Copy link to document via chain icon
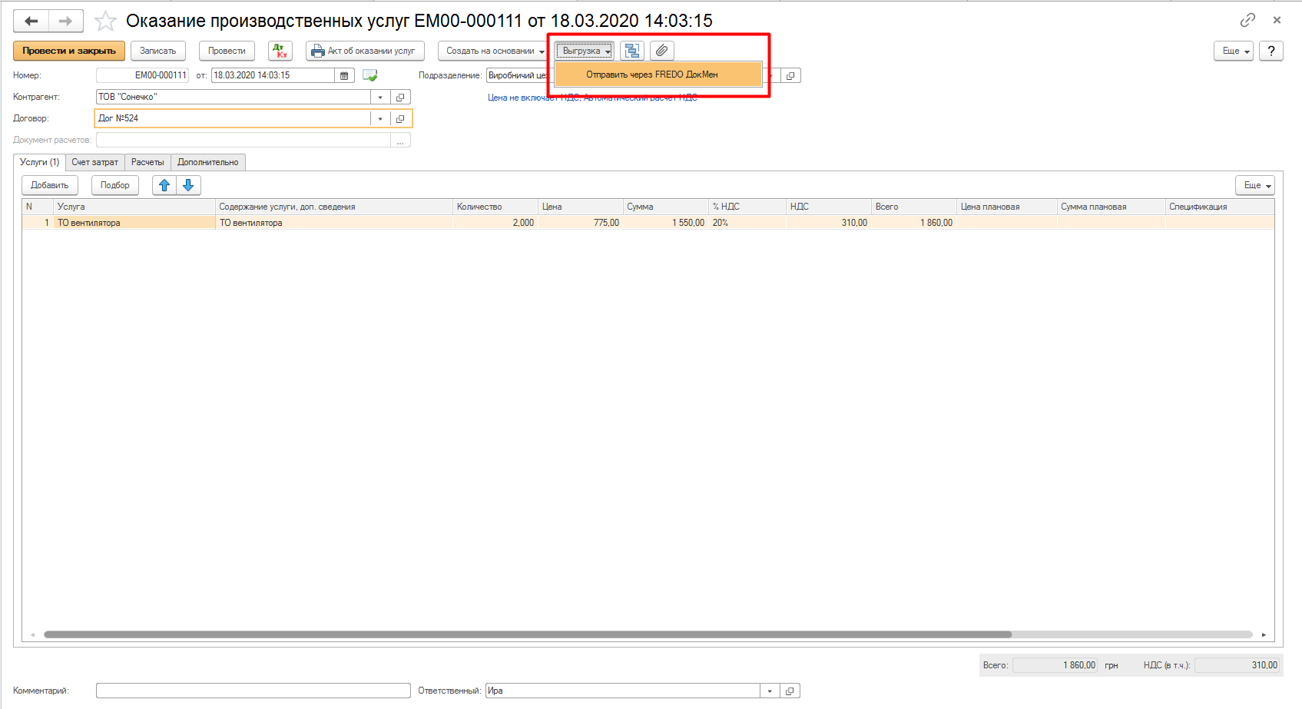This screenshot has height=709, width=1302. click(1247, 20)
